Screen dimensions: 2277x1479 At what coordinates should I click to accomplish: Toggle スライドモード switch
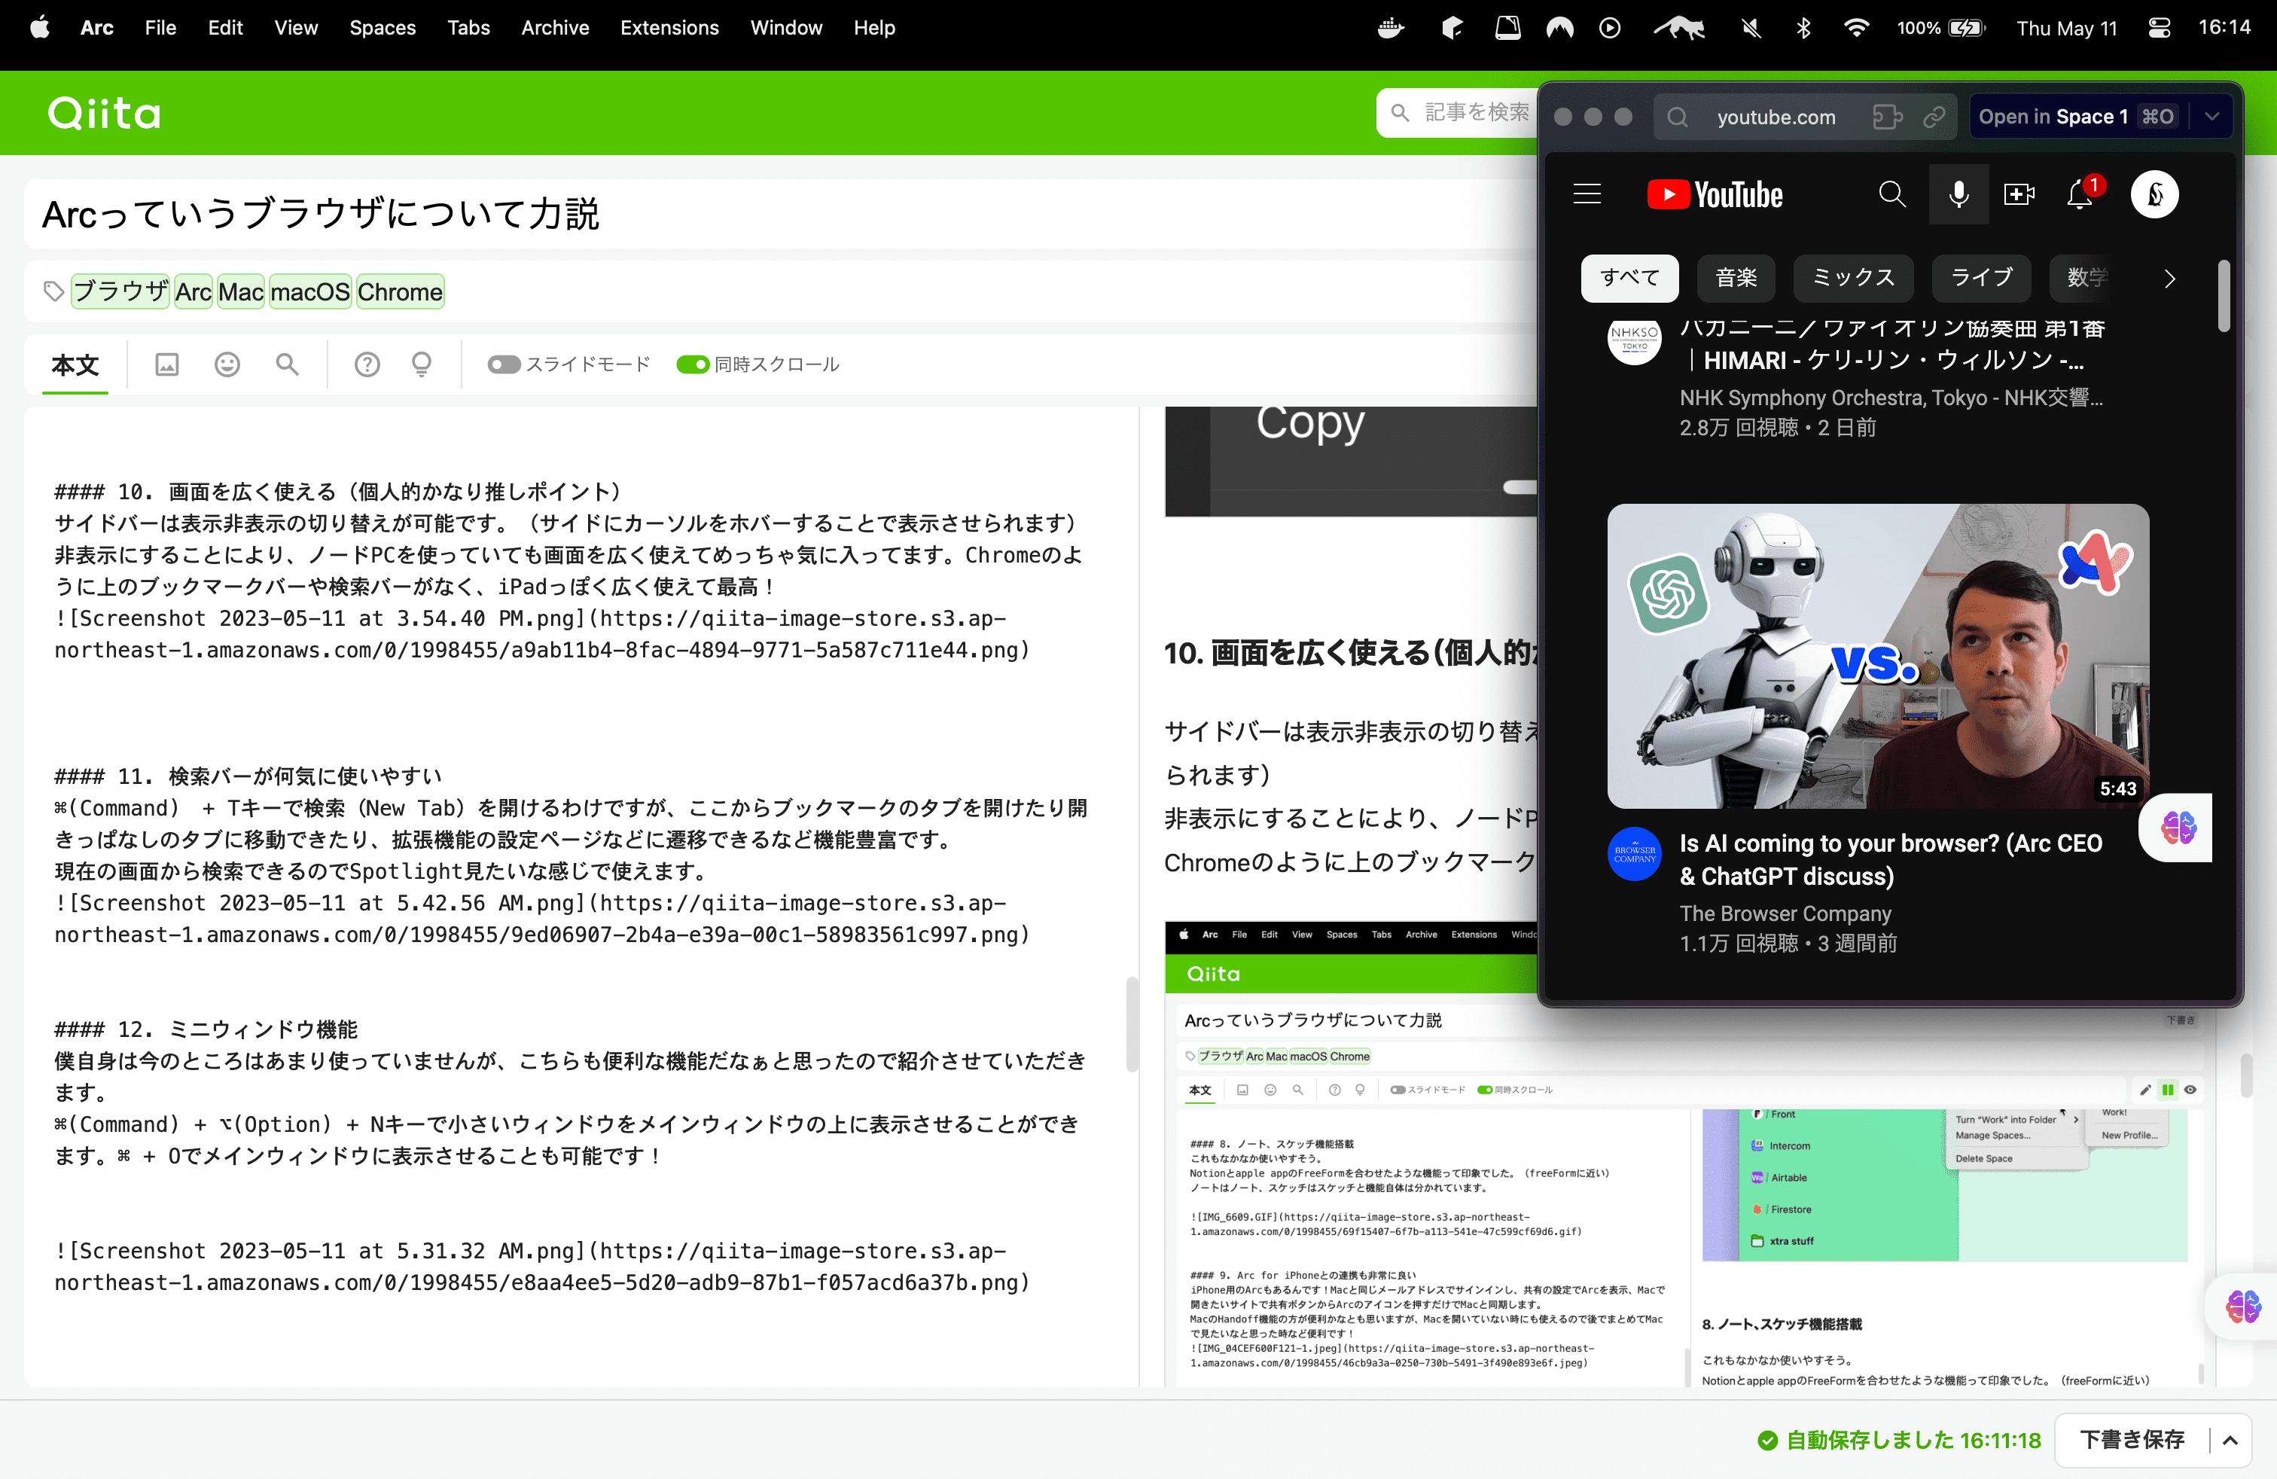[x=503, y=364]
